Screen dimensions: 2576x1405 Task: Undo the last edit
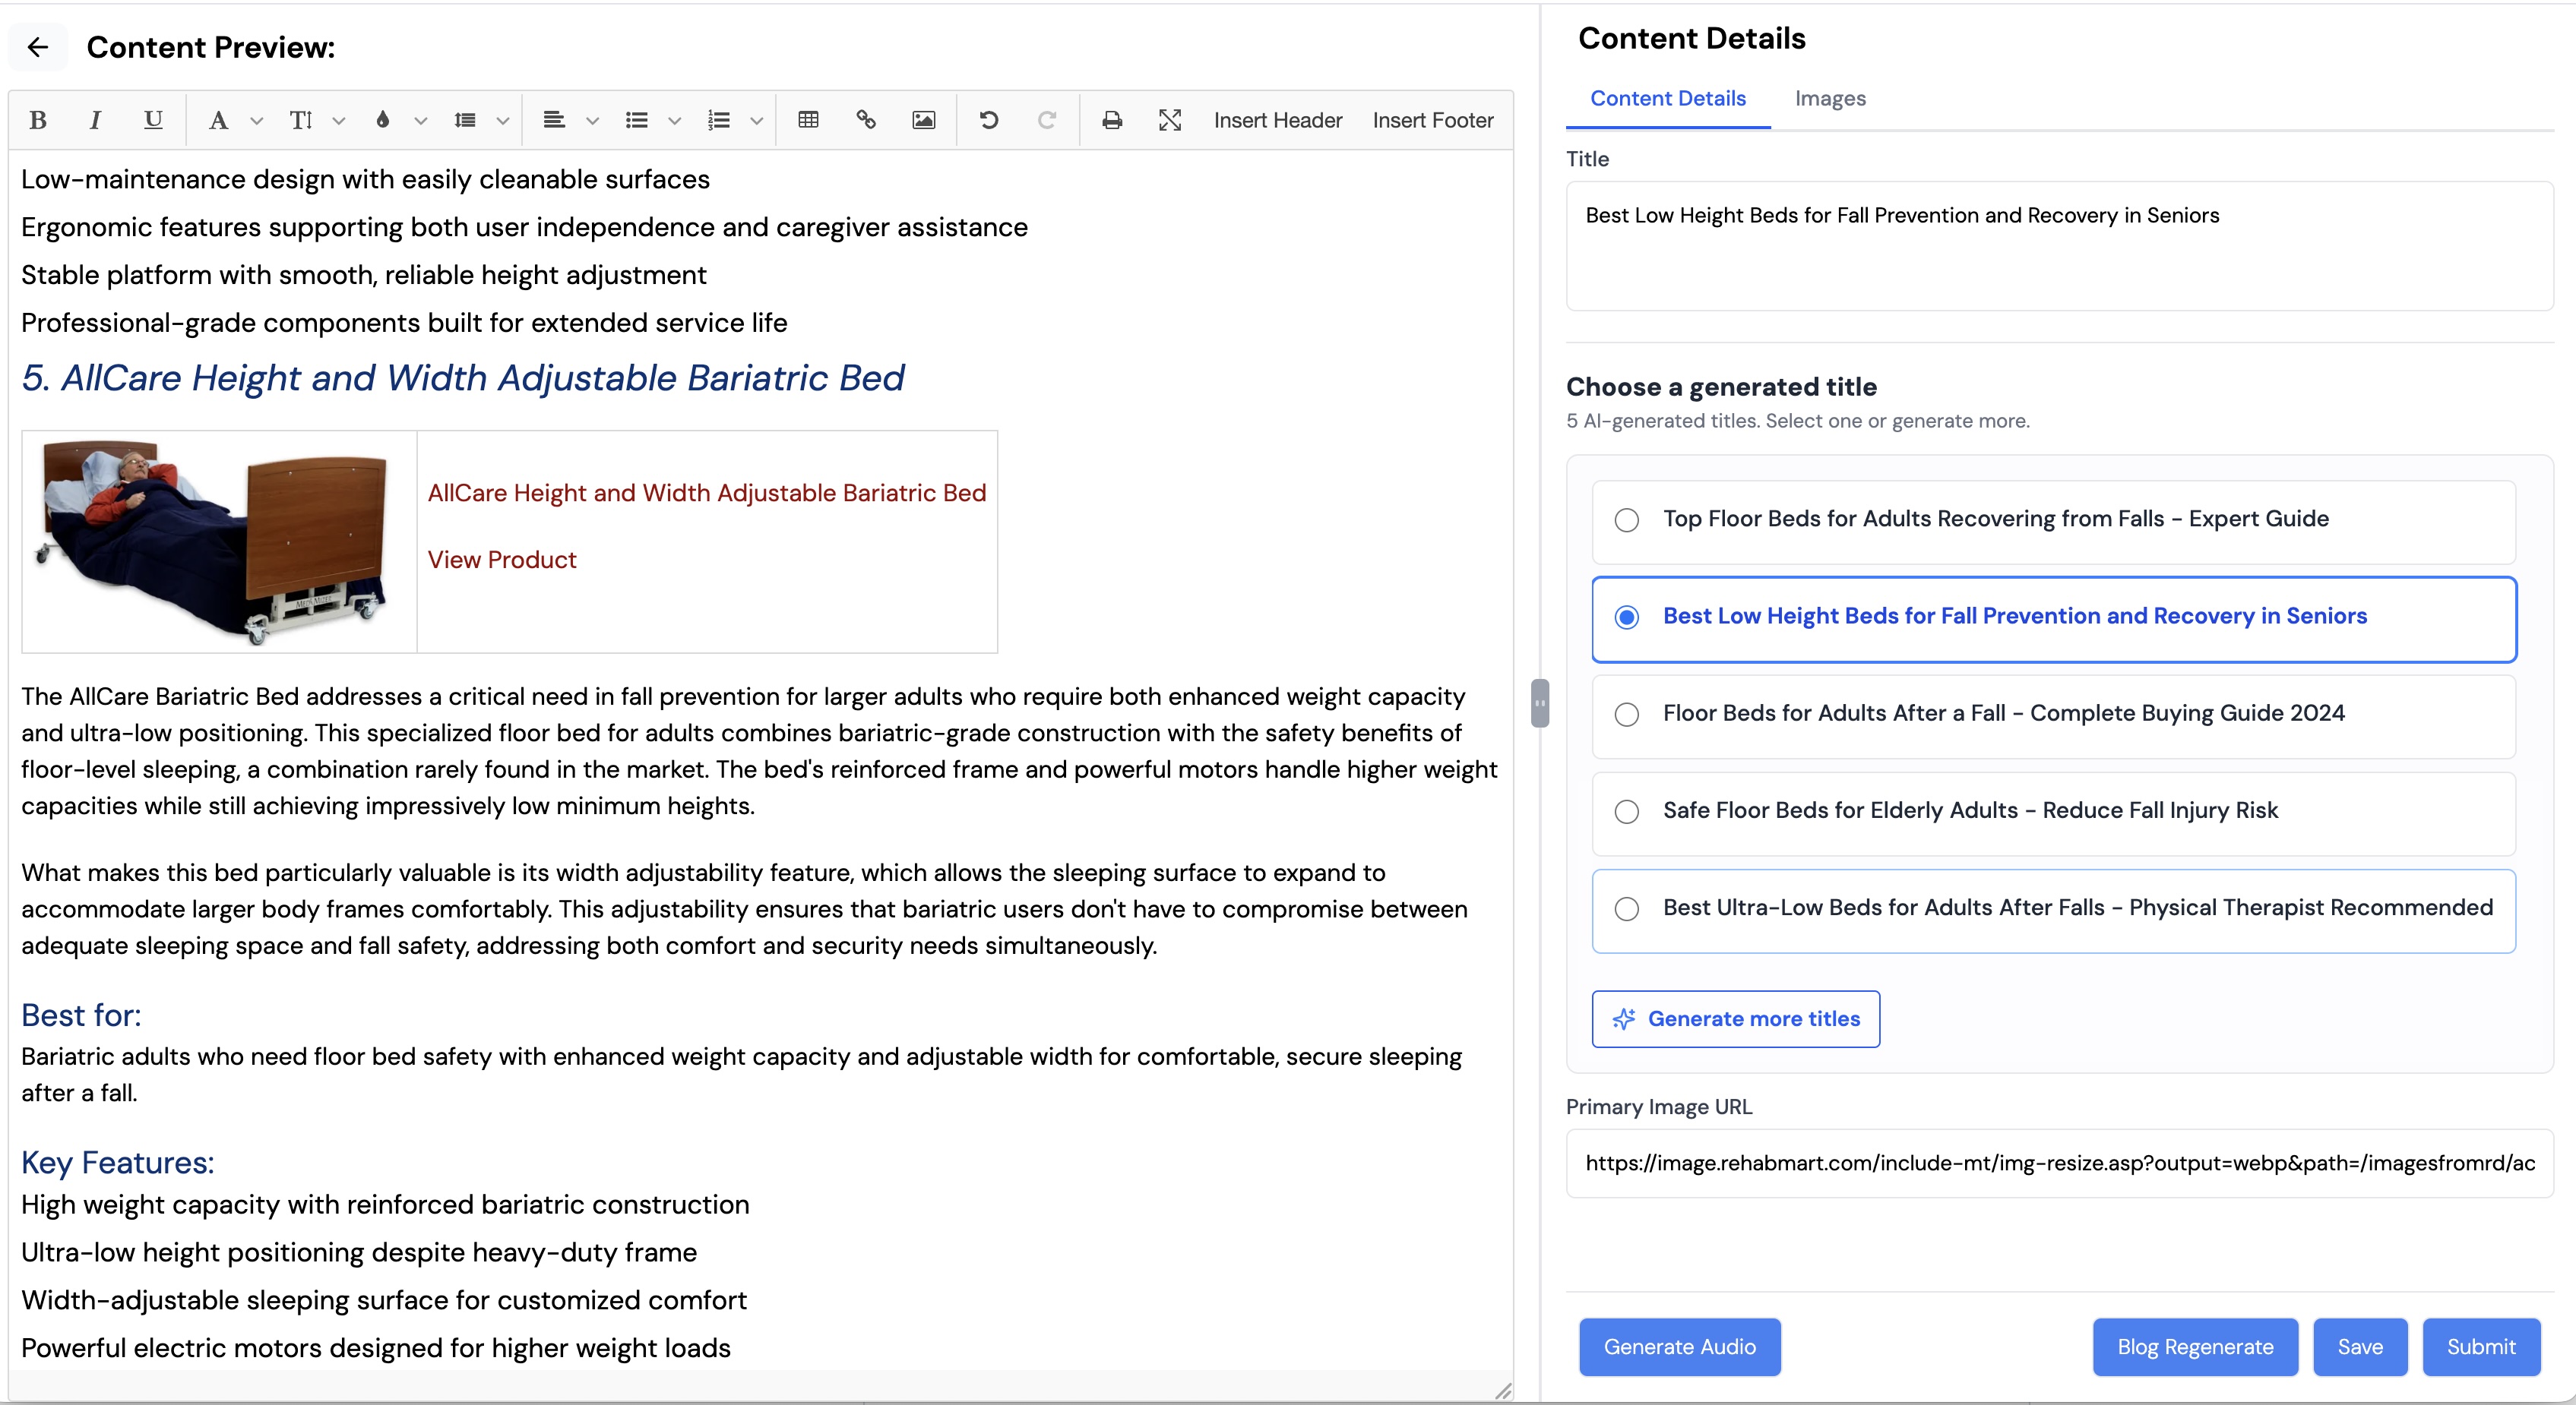(x=989, y=120)
